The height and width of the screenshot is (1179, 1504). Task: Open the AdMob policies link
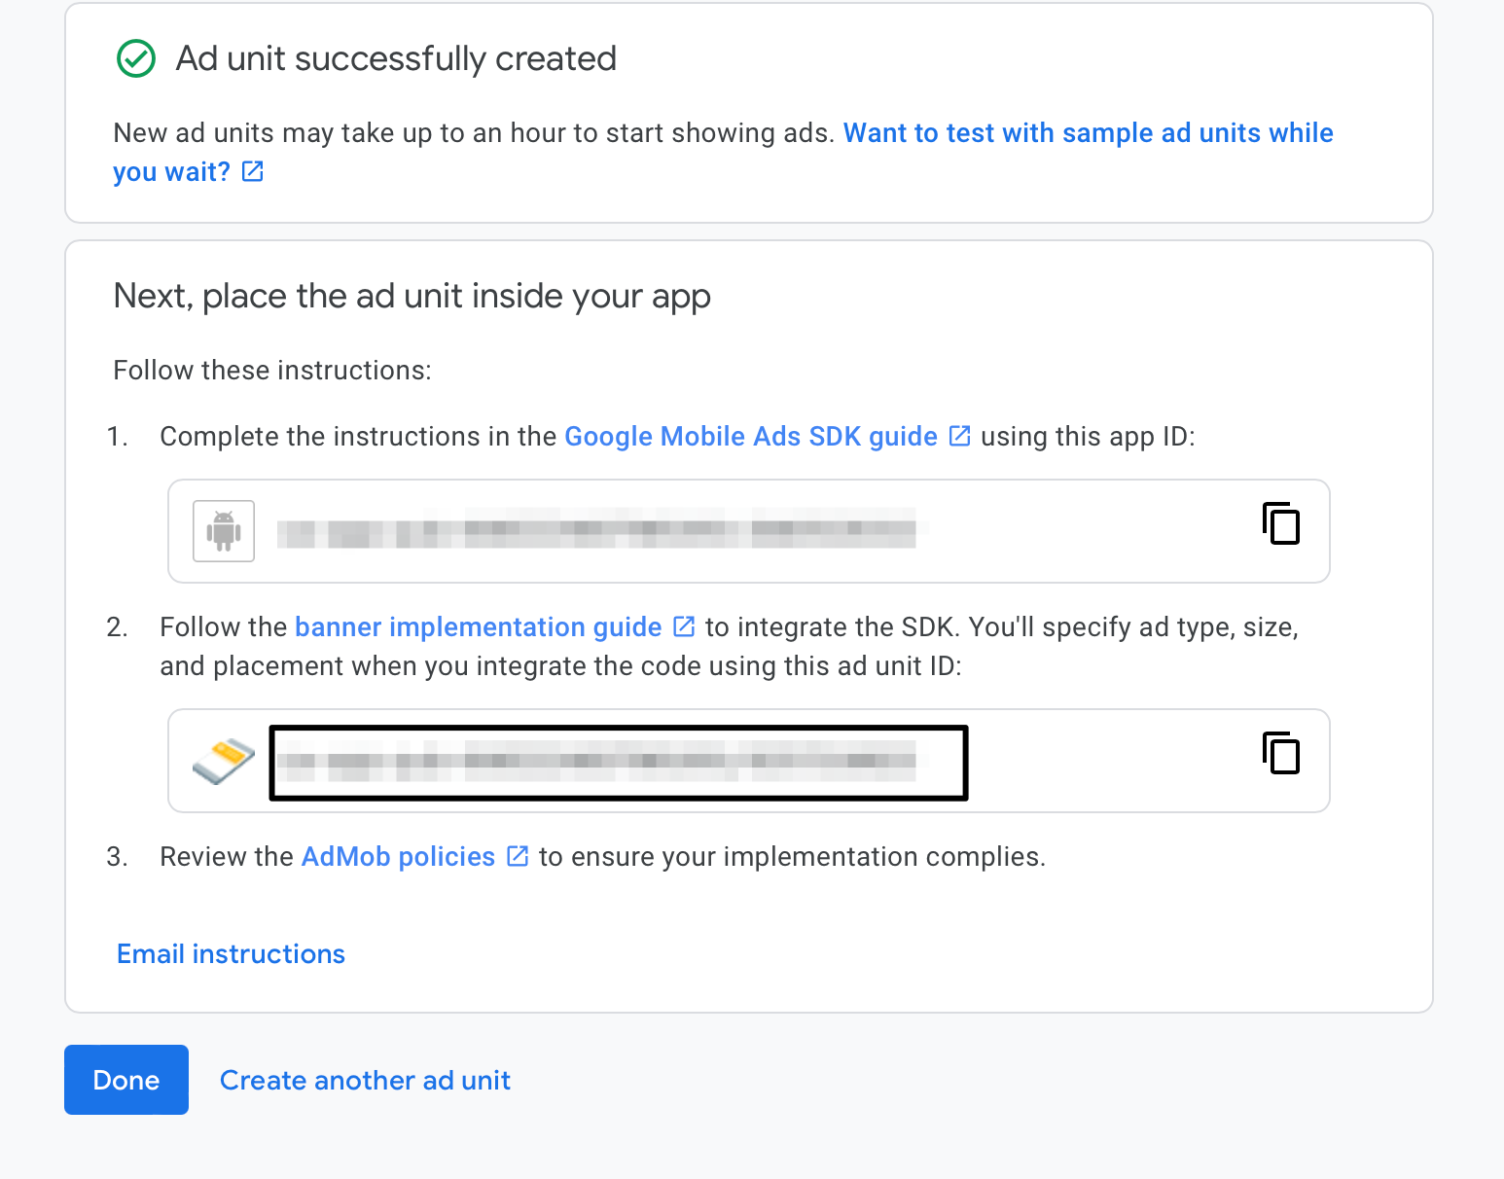click(398, 857)
